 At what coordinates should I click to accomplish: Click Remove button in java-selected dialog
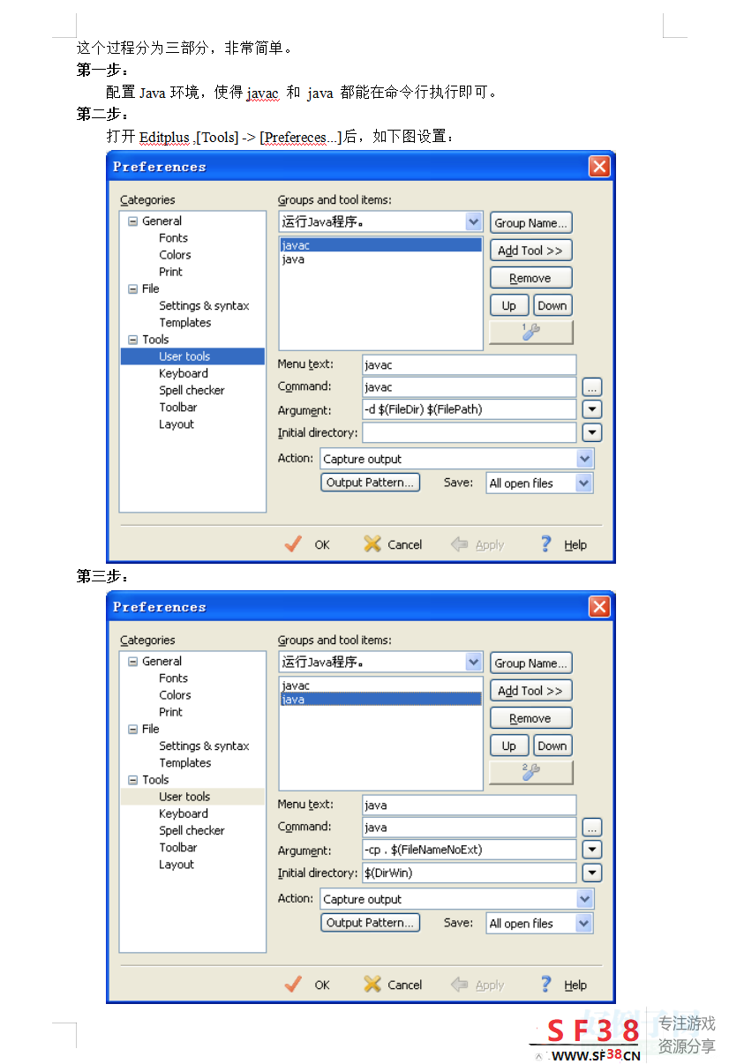[x=530, y=718]
